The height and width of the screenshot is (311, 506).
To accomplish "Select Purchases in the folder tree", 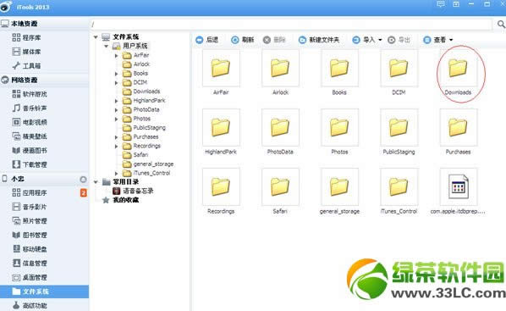I will [x=140, y=136].
